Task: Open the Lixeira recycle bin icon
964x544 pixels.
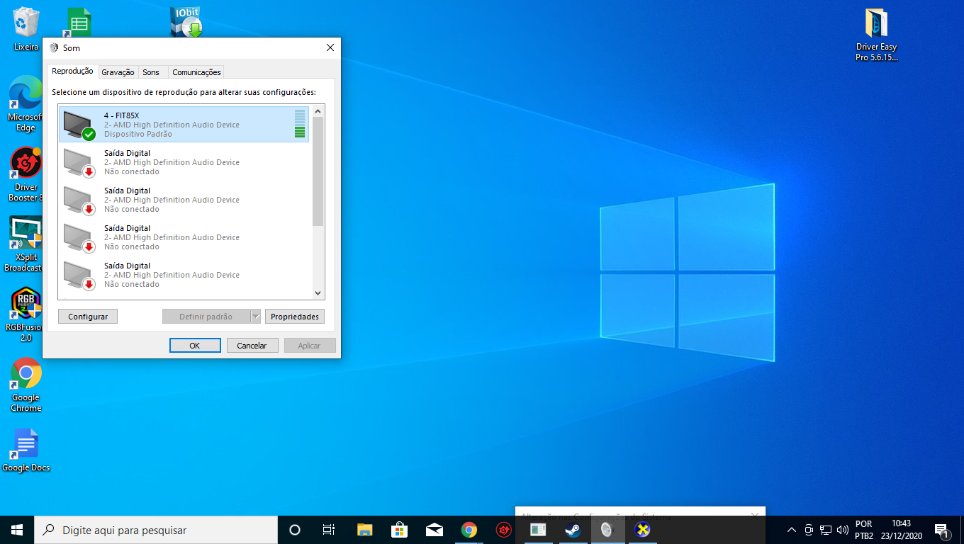Action: 26,29
